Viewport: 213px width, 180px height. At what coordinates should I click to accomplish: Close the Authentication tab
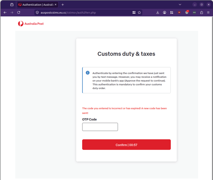(56, 5)
